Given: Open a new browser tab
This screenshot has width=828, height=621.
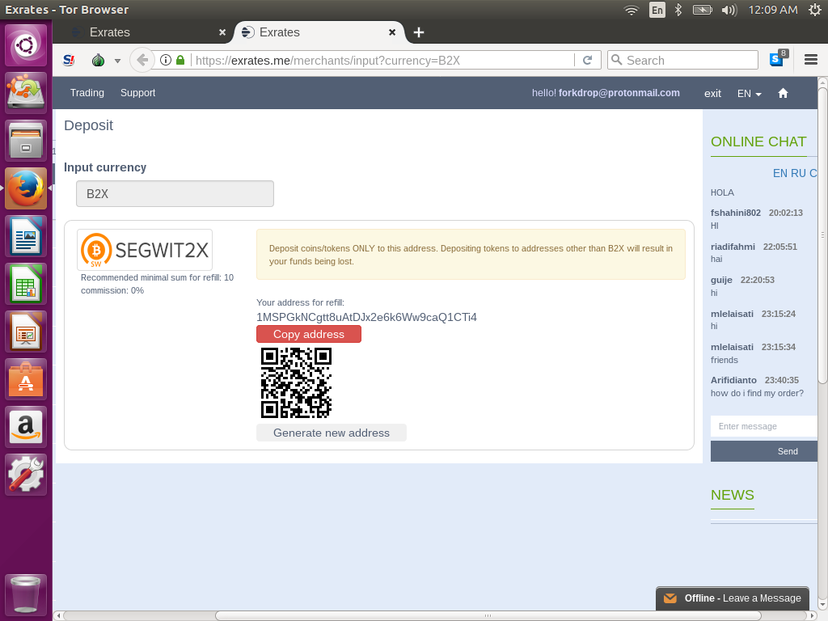Looking at the screenshot, I should coord(418,32).
